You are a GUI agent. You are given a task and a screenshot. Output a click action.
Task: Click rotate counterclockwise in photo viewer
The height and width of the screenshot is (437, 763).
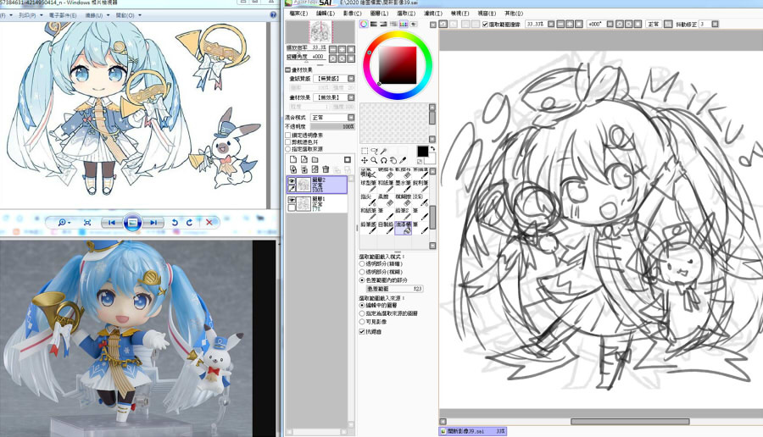[x=174, y=223]
